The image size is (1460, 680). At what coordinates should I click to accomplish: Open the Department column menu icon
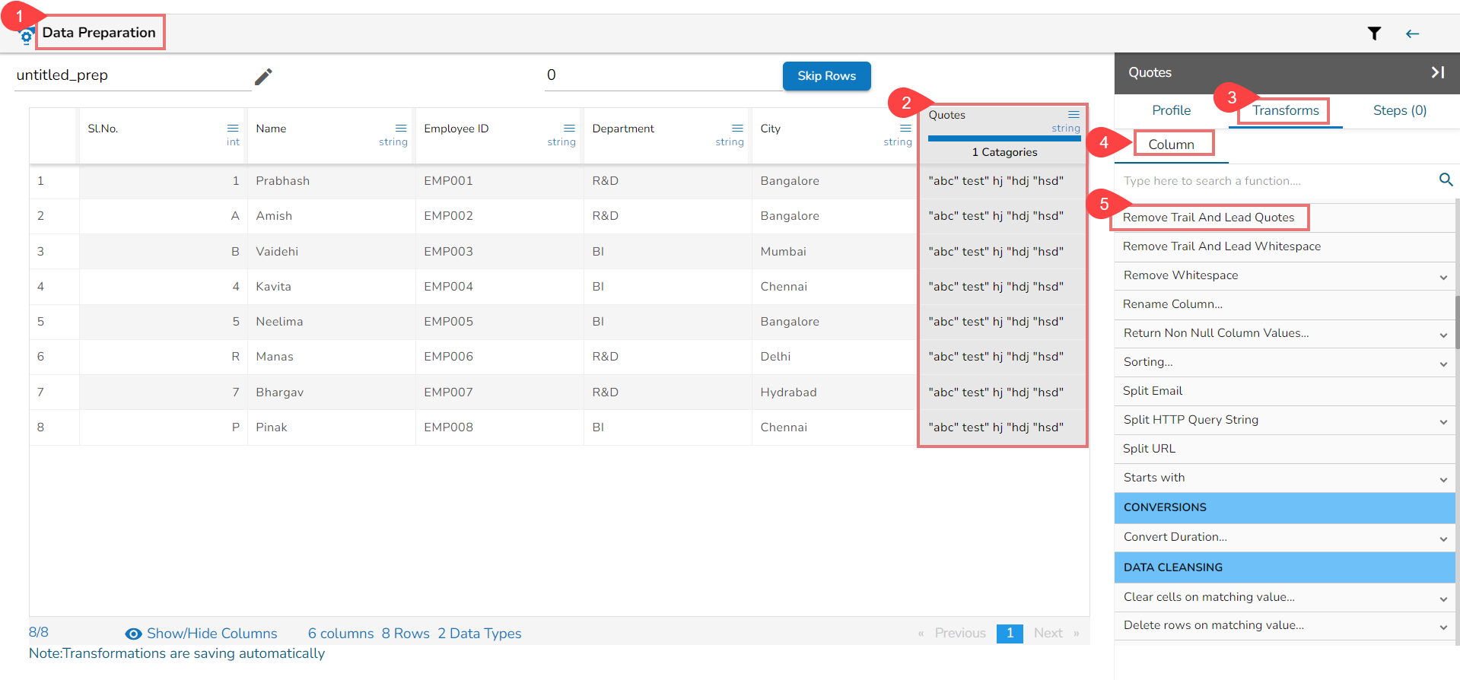click(x=737, y=128)
